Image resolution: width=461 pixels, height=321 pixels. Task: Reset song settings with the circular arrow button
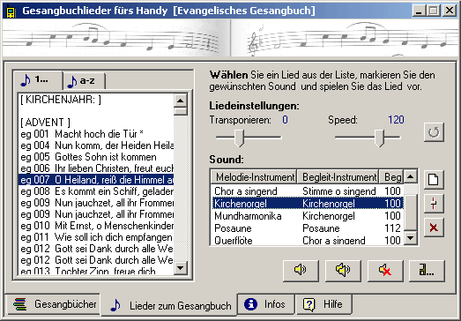434,132
